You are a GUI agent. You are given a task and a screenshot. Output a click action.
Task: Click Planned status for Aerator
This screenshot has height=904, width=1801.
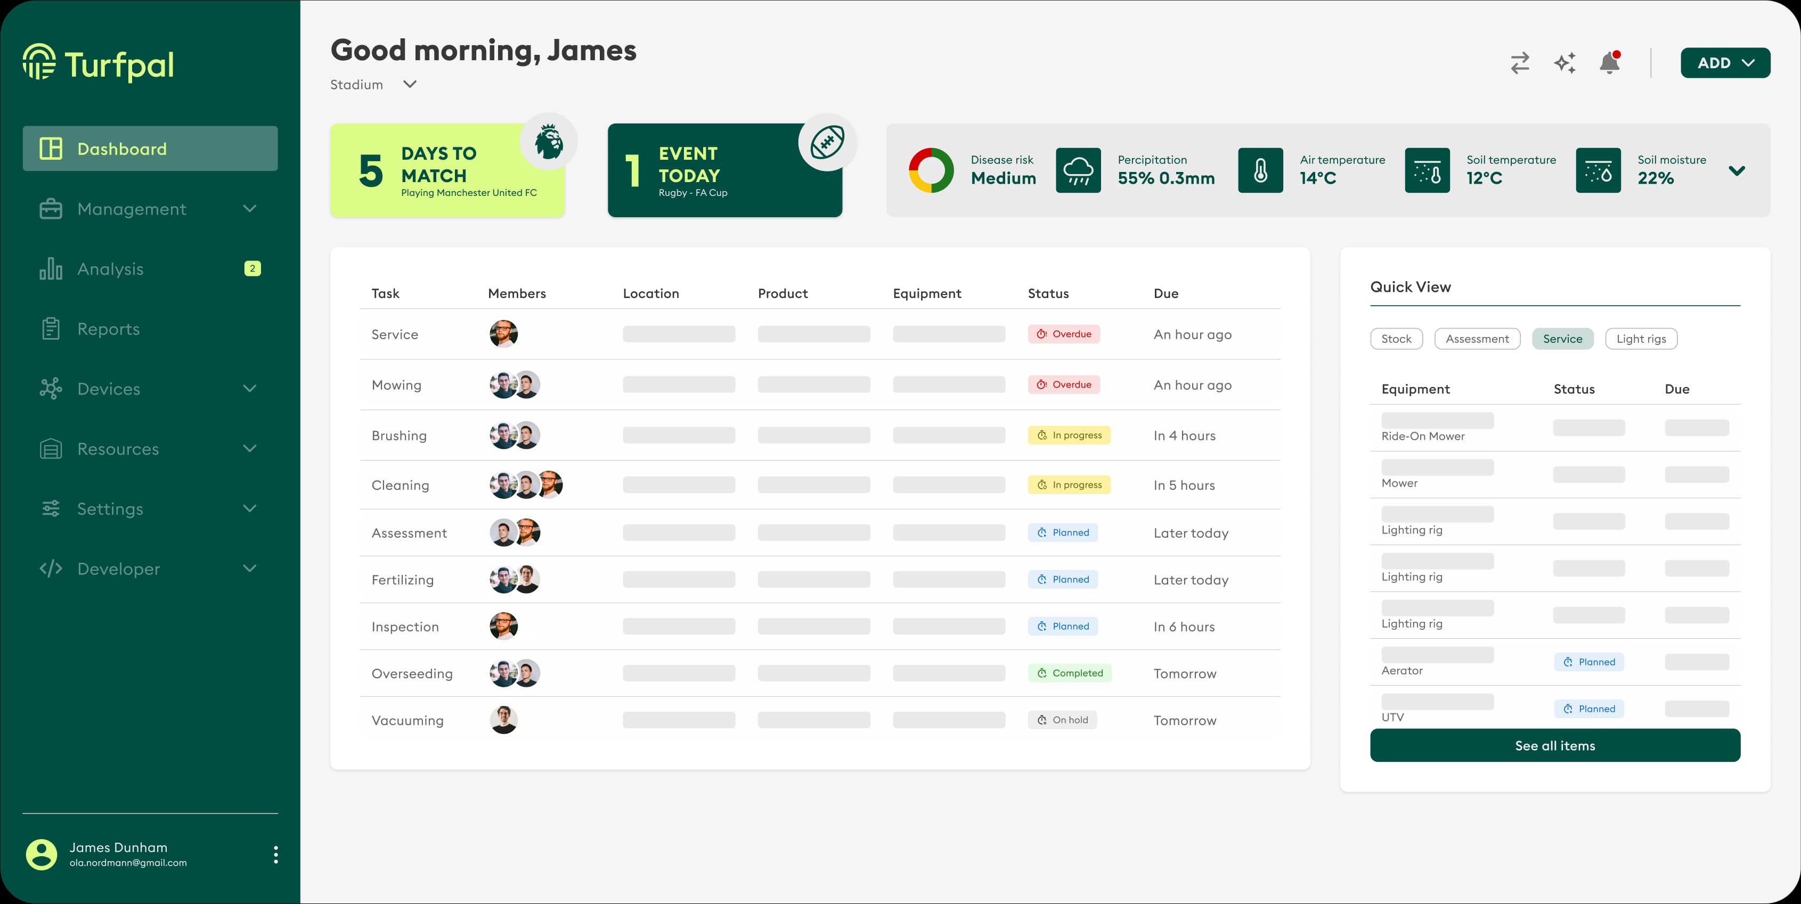1588,662
